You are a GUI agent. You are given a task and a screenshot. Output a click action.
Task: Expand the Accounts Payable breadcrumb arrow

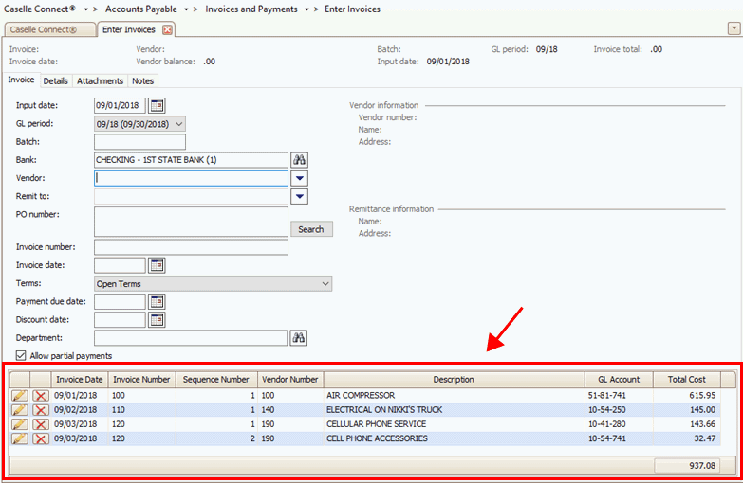point(186,9)
